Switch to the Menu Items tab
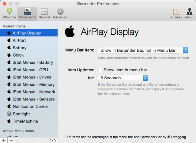This screenshot has width=196, height=143. [x=27, y=13]
